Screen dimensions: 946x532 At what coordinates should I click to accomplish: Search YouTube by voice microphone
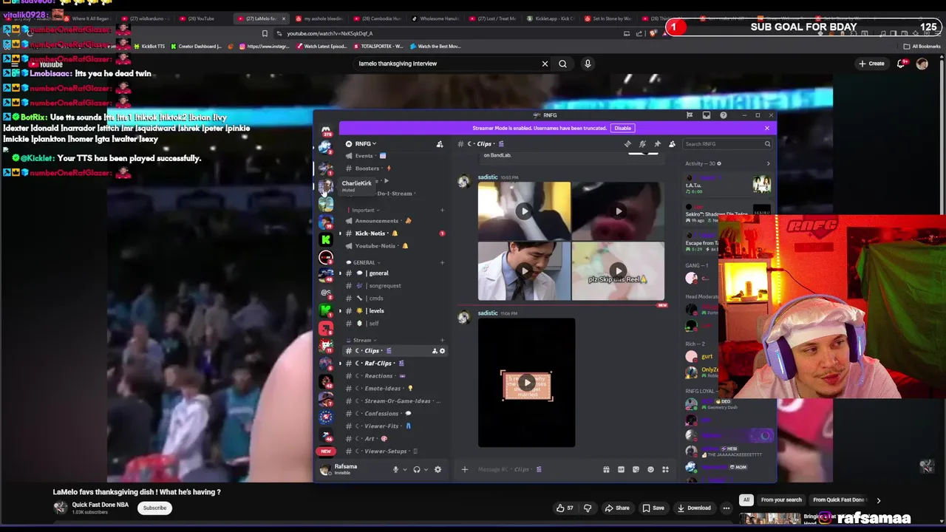[x=588, y=64]
